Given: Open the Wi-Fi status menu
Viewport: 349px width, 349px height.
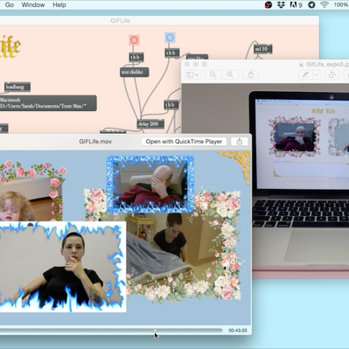Looking at the screenshot, I should pos(325,4).
